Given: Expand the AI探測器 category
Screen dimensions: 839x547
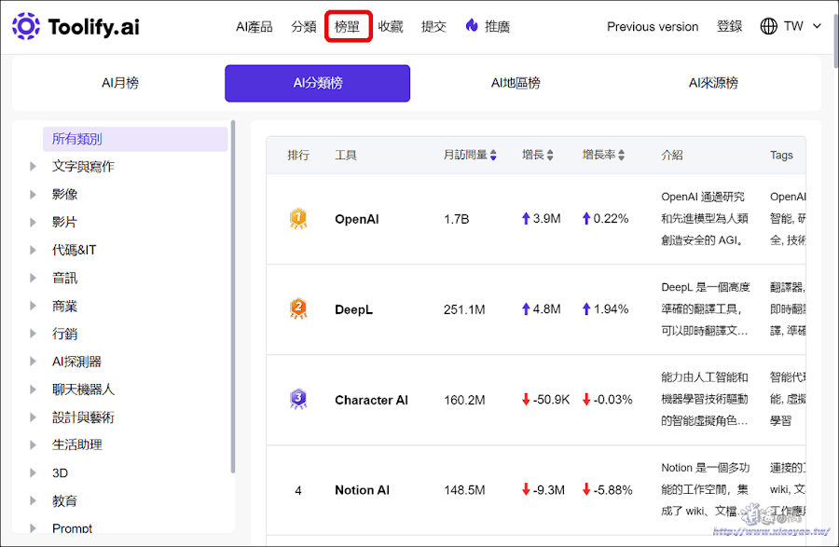Looking at the screenshot, I should tap(34, 362).
